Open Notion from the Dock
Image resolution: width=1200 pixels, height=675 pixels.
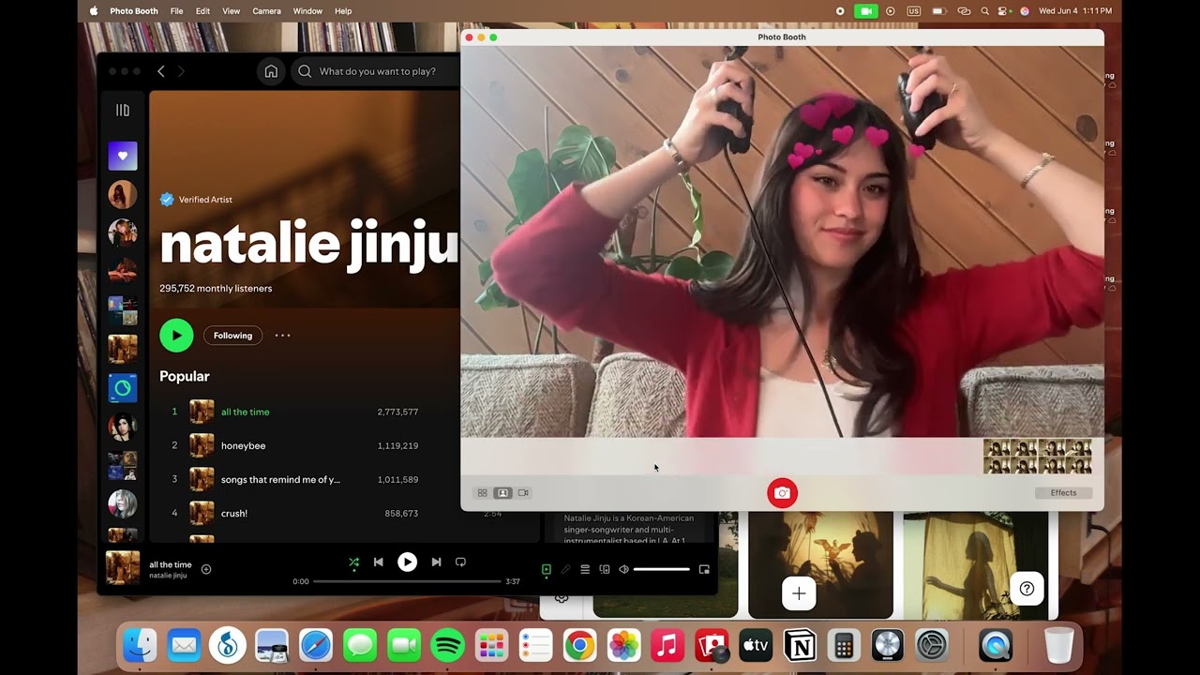click(x=800, y=646)
